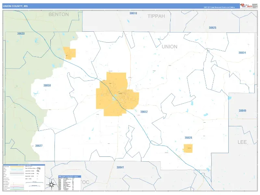Click the TIPPAH county label
Screen dimensions: 260x195
[156, 16]
